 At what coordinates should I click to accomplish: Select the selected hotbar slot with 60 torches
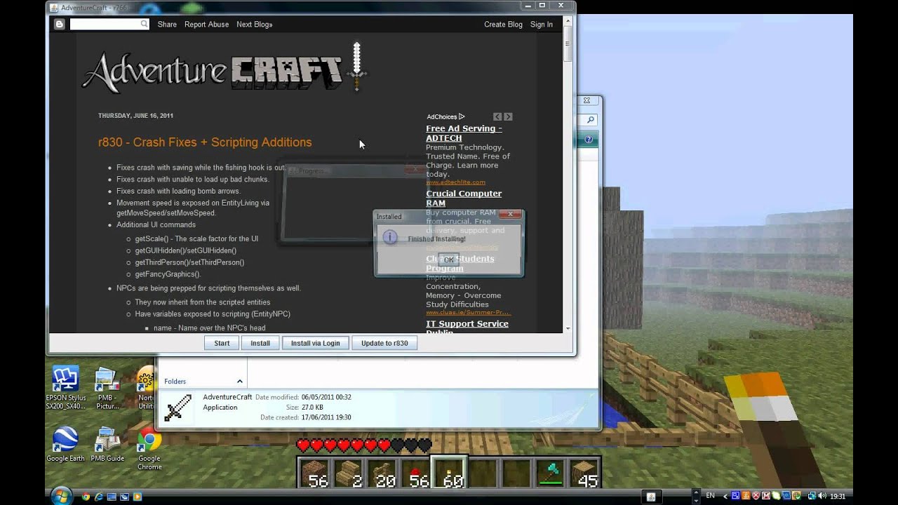(x=449, y=471)
